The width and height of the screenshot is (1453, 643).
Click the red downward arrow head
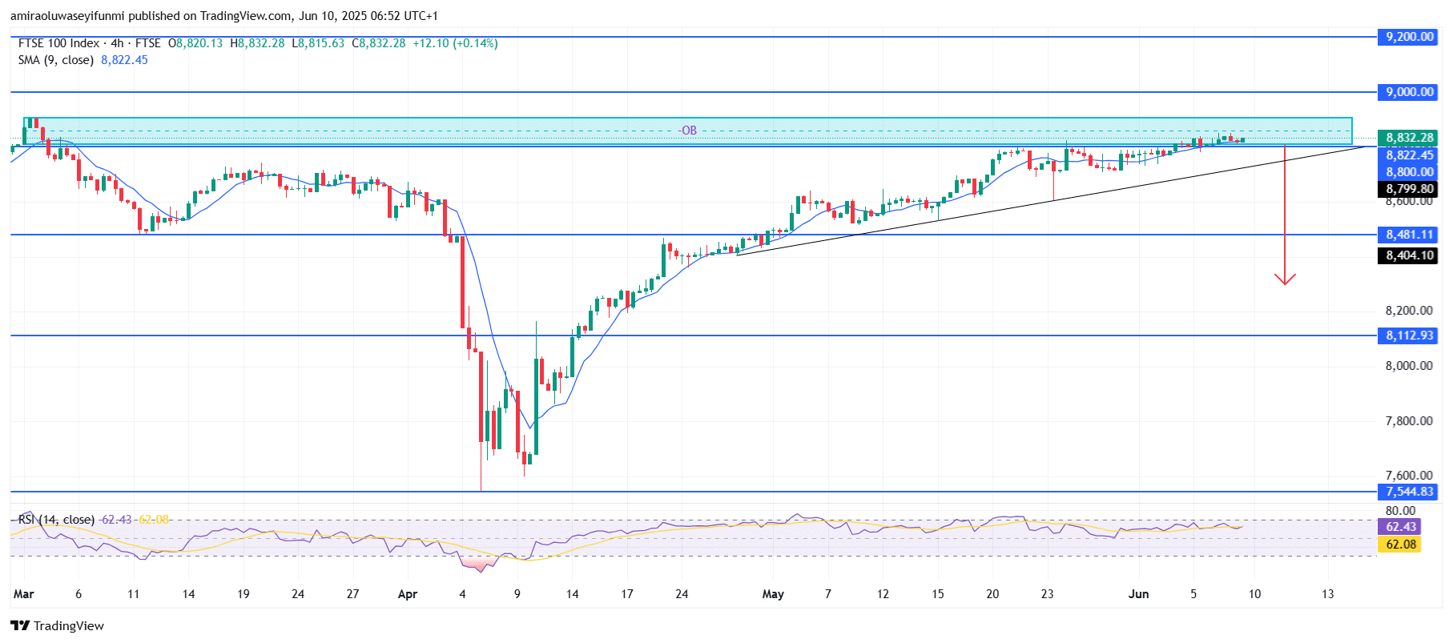(x=1285, y=279)
